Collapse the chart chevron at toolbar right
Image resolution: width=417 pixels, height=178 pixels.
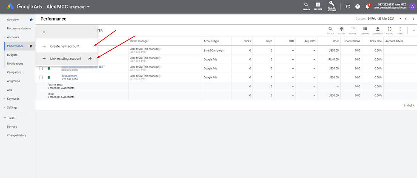[x=414, y=30]
